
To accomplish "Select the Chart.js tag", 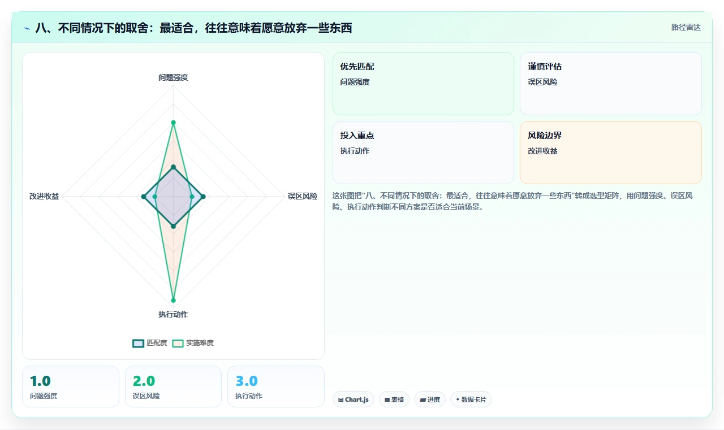I will [354, 399].
